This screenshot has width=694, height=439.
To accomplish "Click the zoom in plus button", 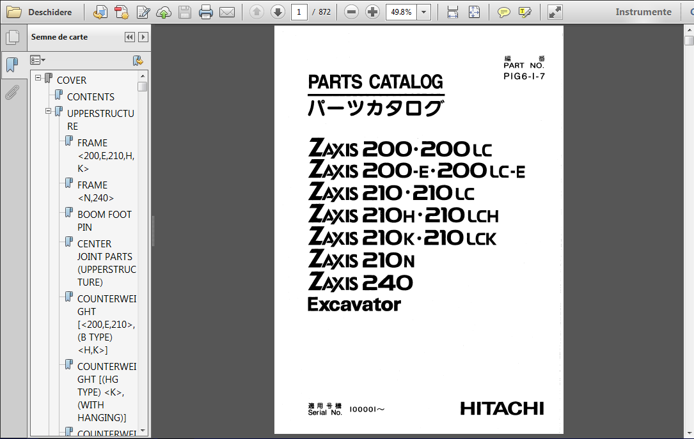I will coord(373,12).
